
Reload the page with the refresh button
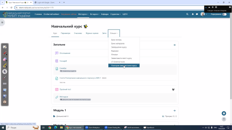pos(11,8)
